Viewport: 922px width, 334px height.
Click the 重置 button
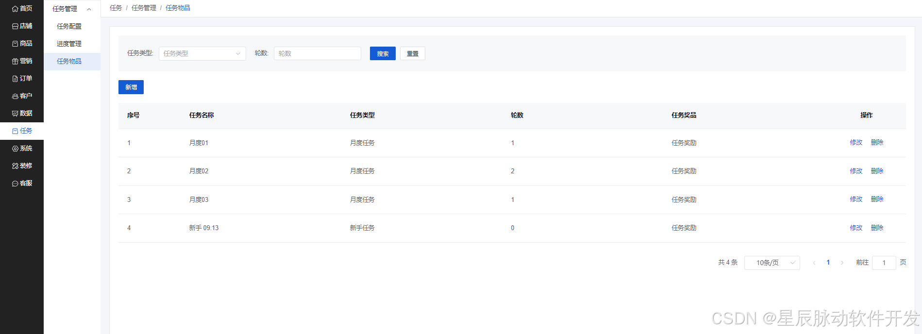[x=413, y=53]
